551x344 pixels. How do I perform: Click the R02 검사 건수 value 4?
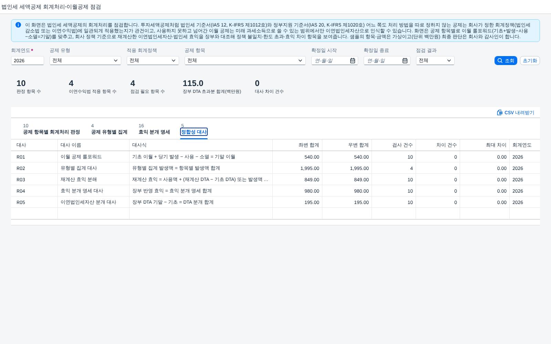coord(411,168)
